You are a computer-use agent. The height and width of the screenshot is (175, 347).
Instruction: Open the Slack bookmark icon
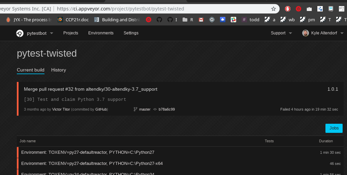[233, 20]
